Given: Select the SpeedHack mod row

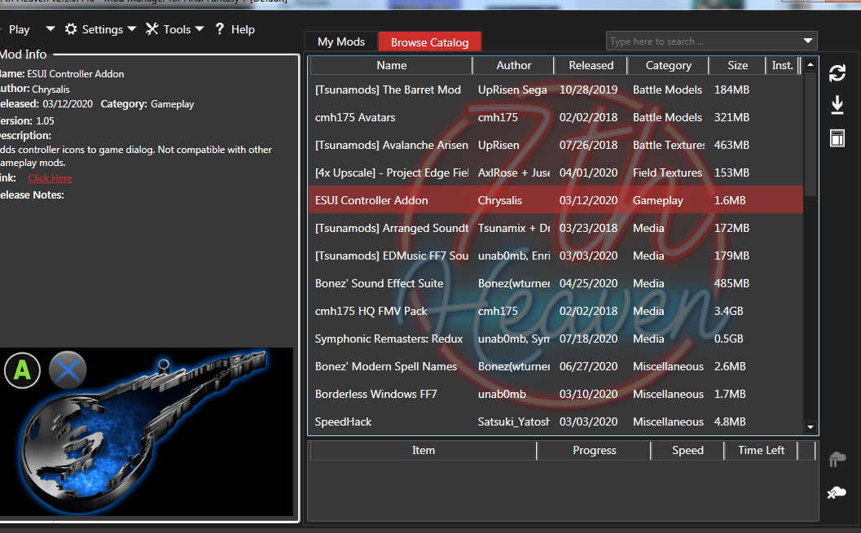Looking at the screenshot, I should click(556, 422).
